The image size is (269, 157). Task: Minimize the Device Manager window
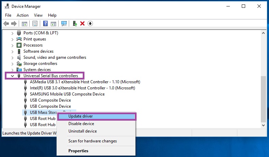click(x=228, y=6)
